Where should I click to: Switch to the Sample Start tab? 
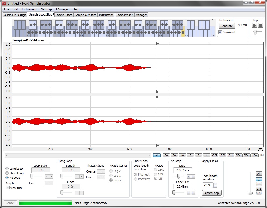pos(64,15)
